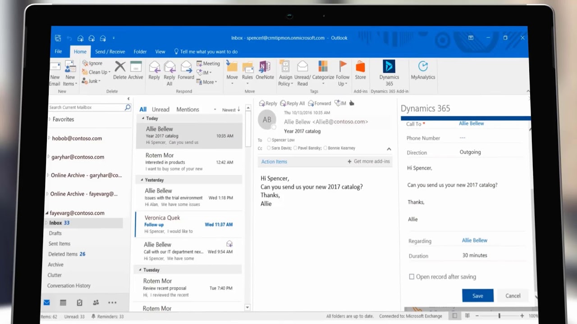The width and height of the screenshot is (577, 324).
Task: Click the Move folder icon
Action: coord(232,67)
